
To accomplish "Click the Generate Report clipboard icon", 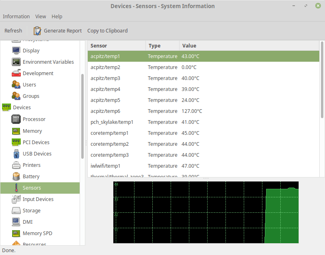I will pyautogui.click(x=37, y=30).
